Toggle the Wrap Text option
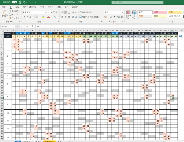This screenshot has height=142, width=184. click(x=86, y=12)
